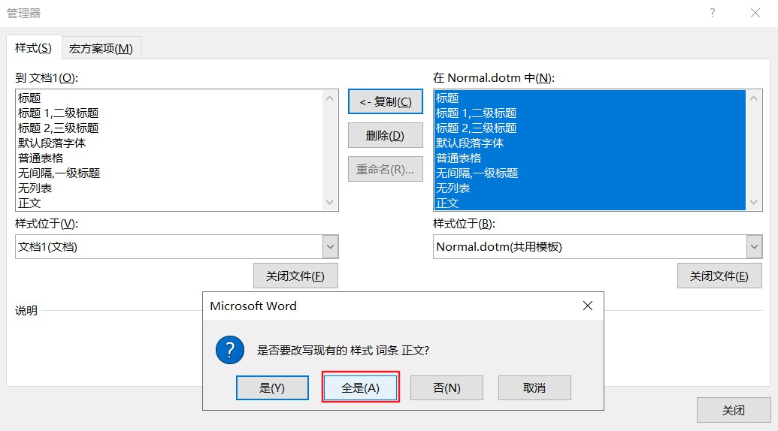Select 无列表 in the Normal.dotm list
This screenshot has width=778, height=431.
[590, 188]
